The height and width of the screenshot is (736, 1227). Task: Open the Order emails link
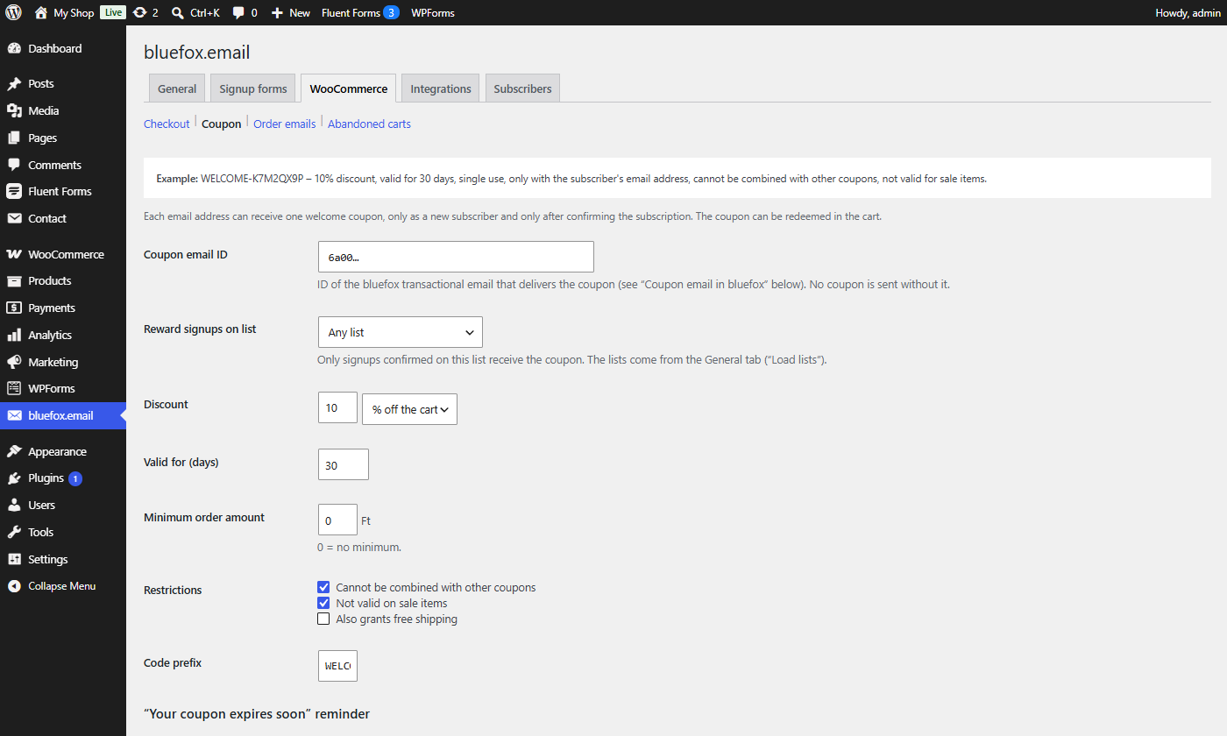tap(284, 124)
